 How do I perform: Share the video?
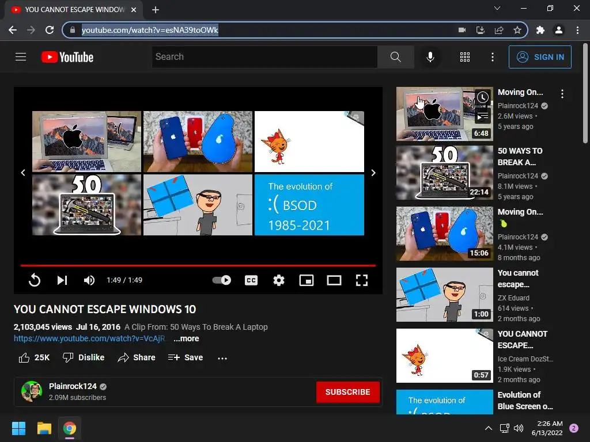click(x=136, y=357)
